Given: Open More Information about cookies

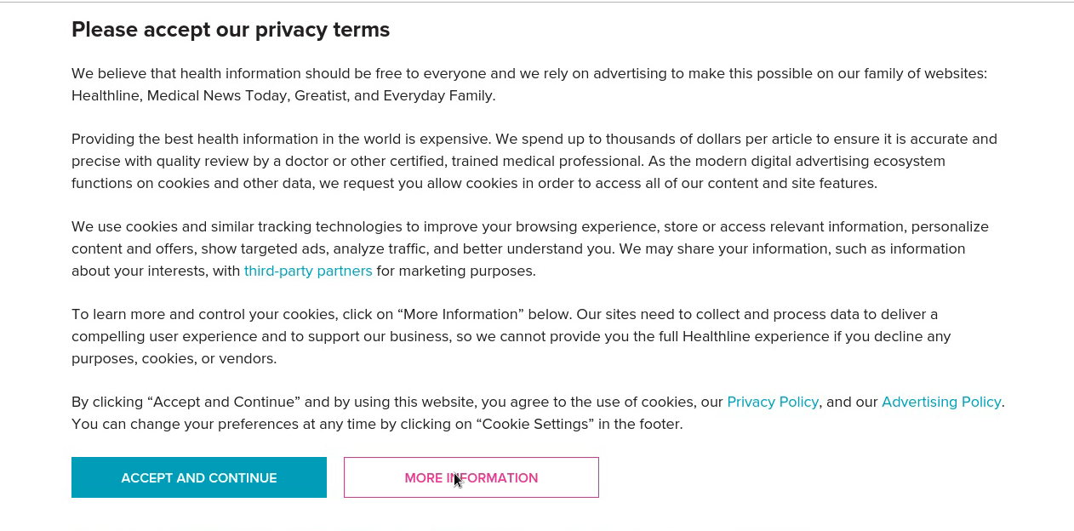Looking at the screenshot, I should point(471,477).
